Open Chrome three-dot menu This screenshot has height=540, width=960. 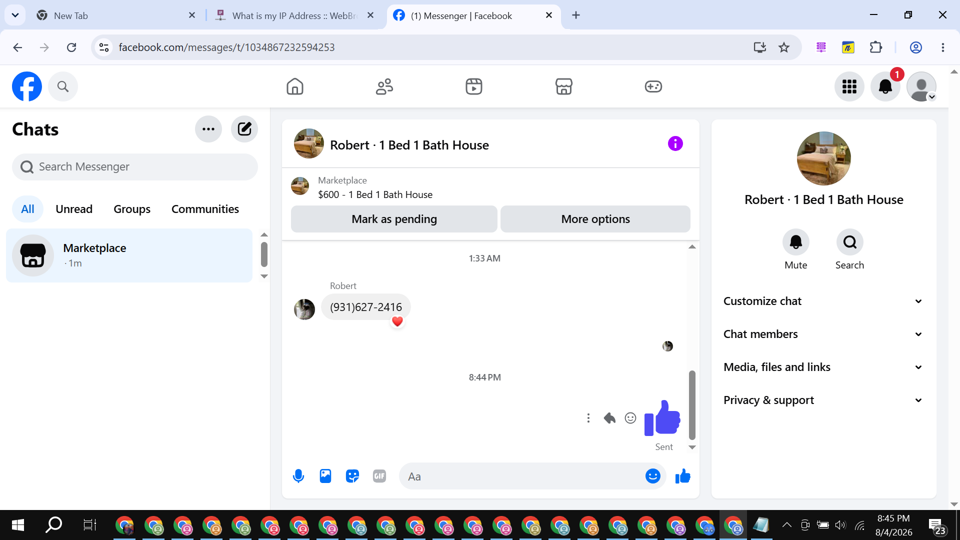pyautogui.click(x=943, y=47)
